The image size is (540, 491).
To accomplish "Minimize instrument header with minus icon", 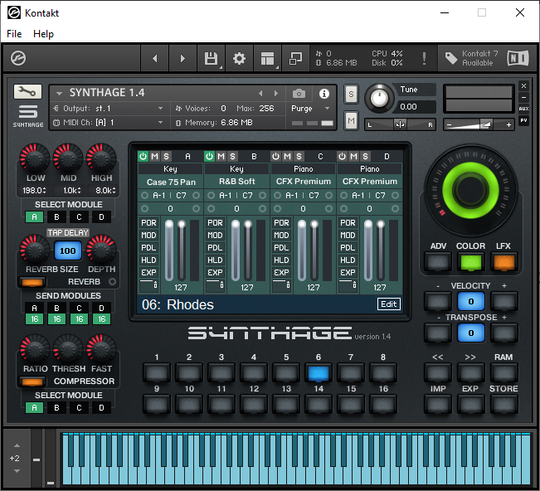I will (523, 97).
